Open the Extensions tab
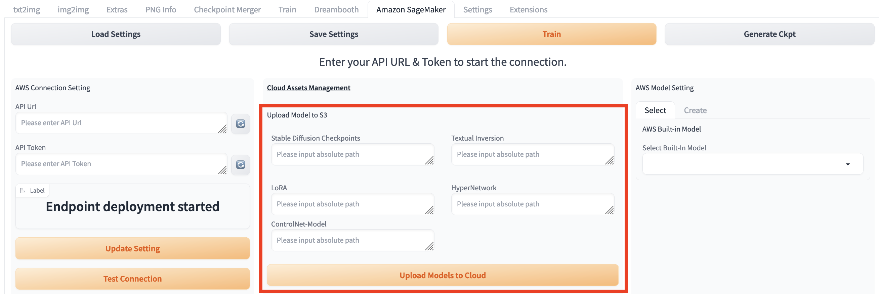Screen dimensions: 879x294 coord(528,9)
